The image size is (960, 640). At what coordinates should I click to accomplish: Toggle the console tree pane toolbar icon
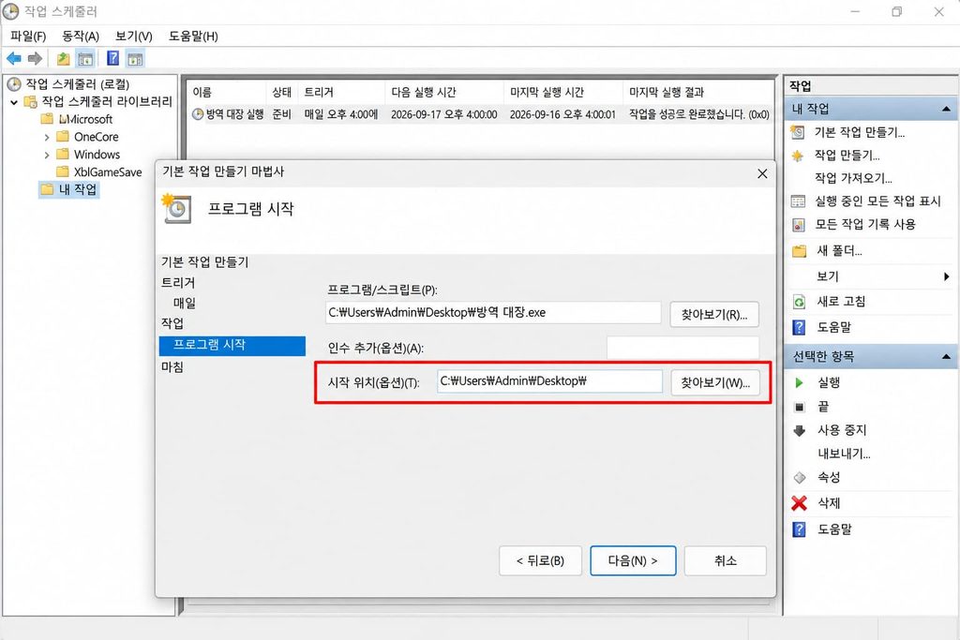click(85, 59)
